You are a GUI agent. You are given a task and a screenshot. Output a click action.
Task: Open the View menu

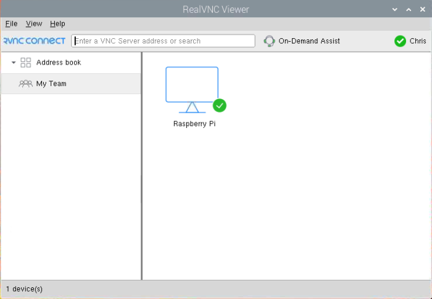point(34,23)
